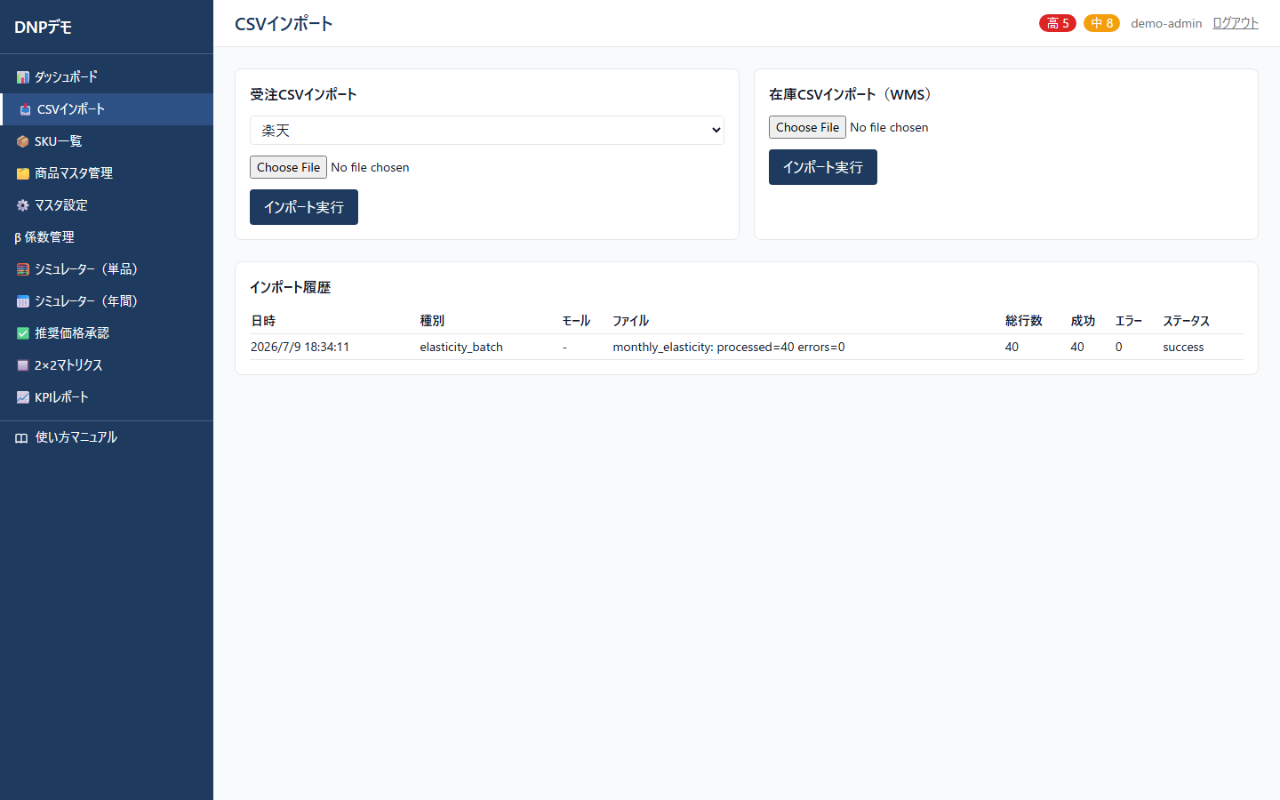Go to 推奨価格承認
Screen dimensions: 1280x800
(107, 333)
